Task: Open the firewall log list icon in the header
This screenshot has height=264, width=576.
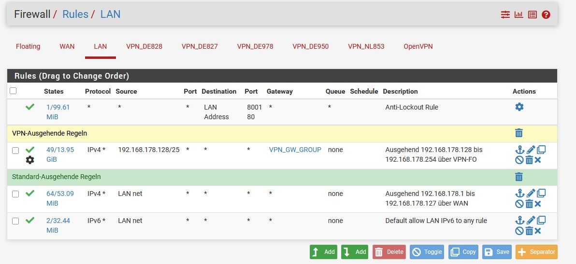Action: click(533, 14)
